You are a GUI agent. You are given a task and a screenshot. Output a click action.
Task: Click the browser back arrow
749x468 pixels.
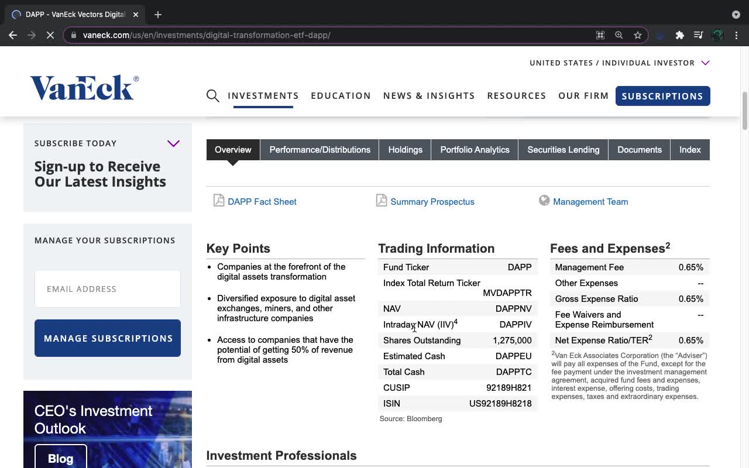pos(13,35)
